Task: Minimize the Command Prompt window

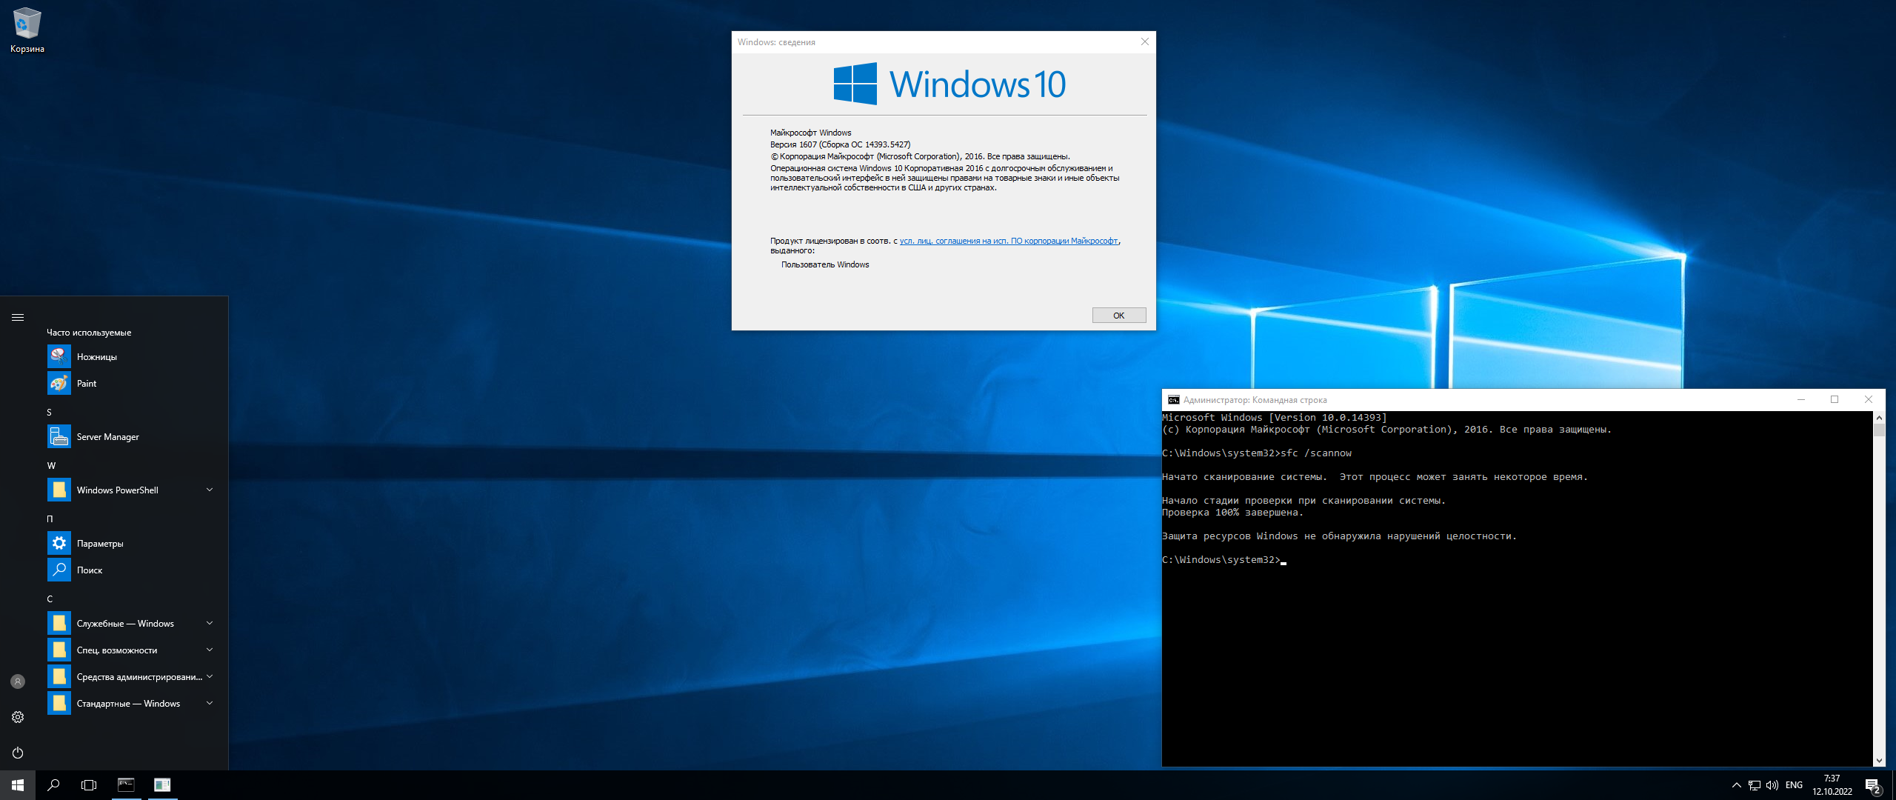Action: (1801, 400)
